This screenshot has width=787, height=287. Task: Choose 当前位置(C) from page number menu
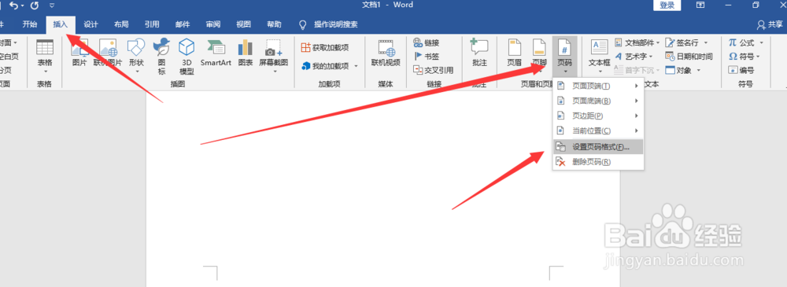tap(598, 131)
